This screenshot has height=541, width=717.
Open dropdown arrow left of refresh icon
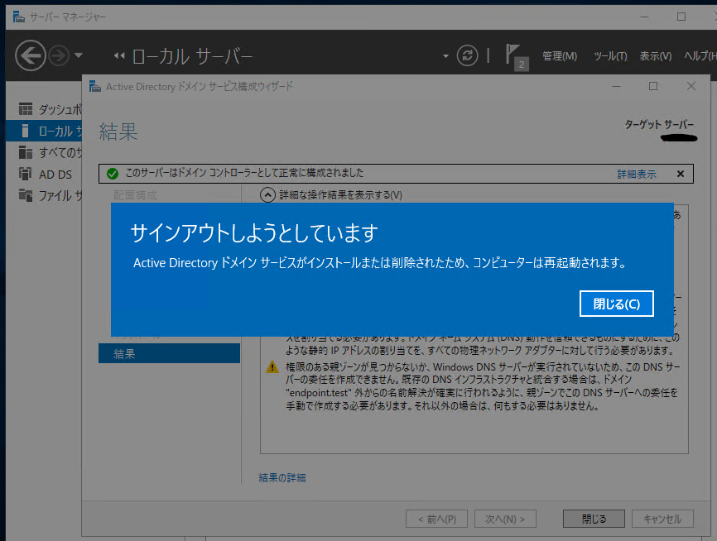coord(445,56)
